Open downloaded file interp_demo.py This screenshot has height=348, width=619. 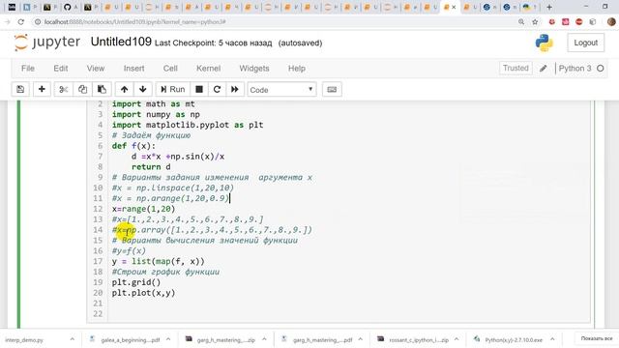tap(24, 339)
